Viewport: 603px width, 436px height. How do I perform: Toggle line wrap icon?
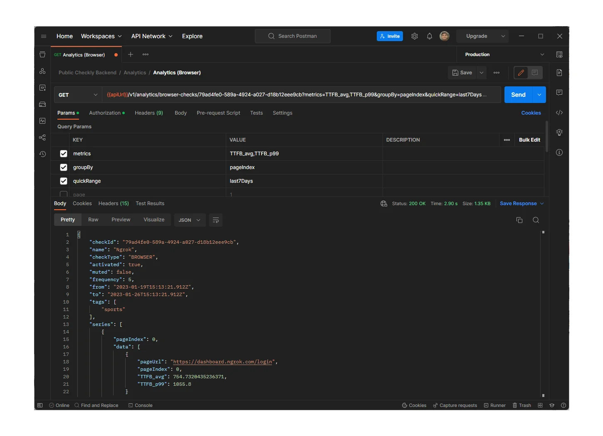(216, 220)
